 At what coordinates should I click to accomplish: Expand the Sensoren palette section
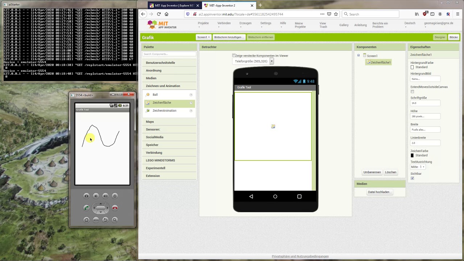click(169, 129)
